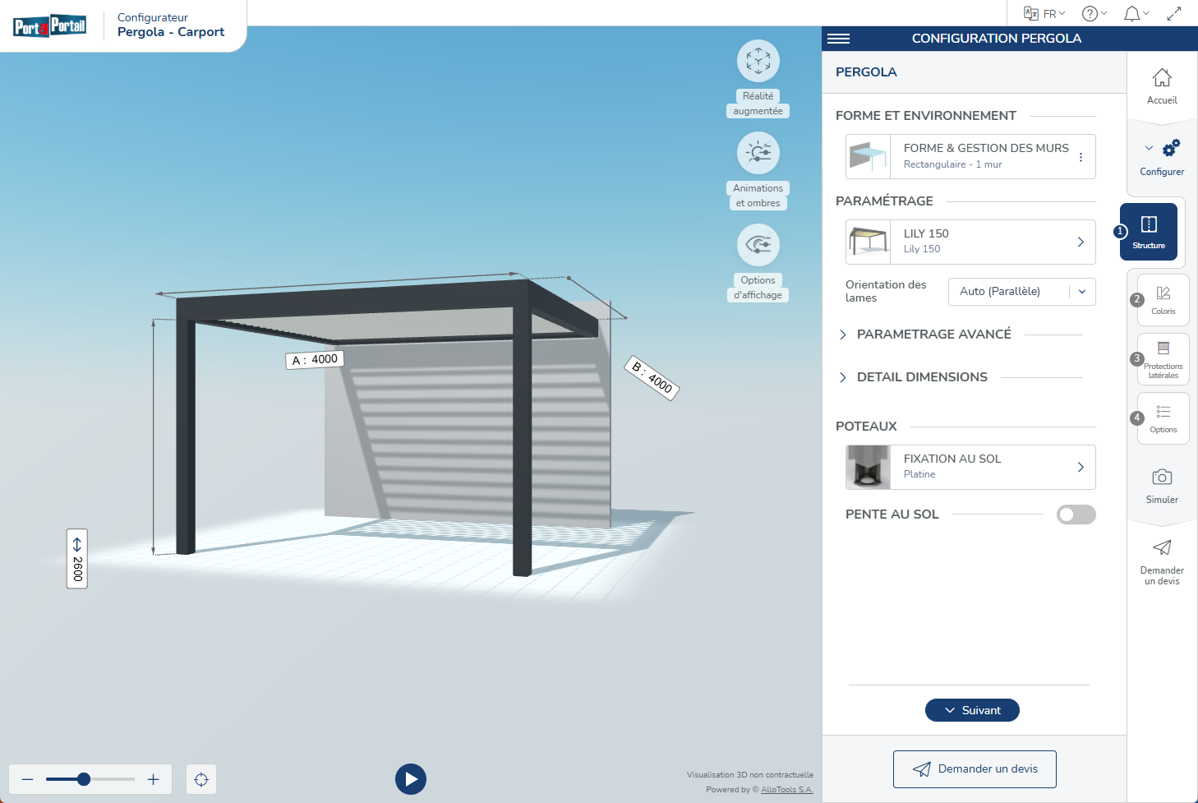Enable the Pente au sol switch
This screenshot has width=1198, height=803.
coord(1076,515)
